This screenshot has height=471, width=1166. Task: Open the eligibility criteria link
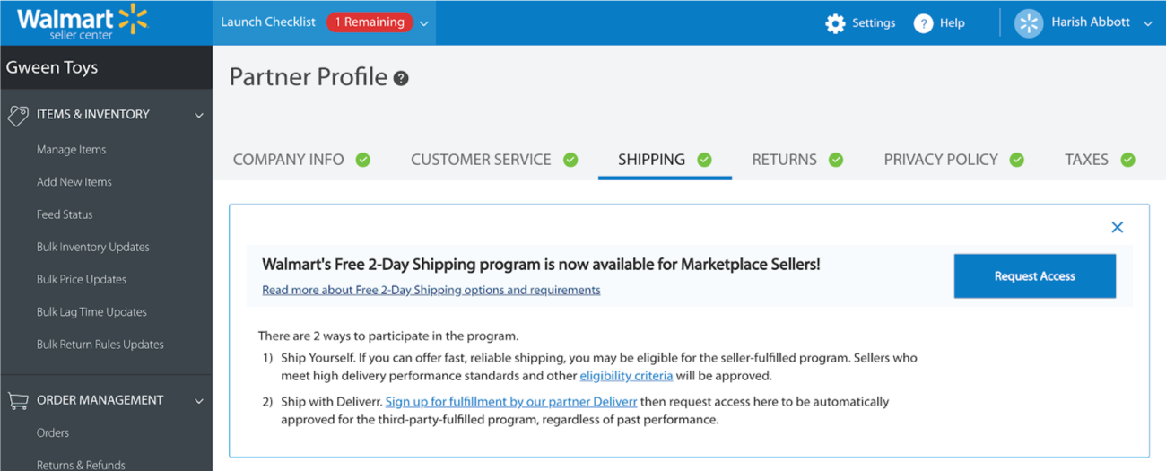pos(626,376)
